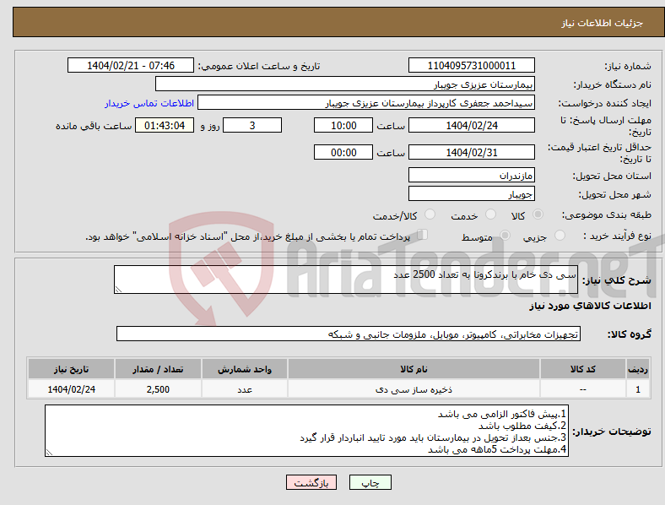Click the اطلاعات کالاهای مورد نیاز section heading
The height and width of the screenshot is (505, 665).
click(590, 306)
